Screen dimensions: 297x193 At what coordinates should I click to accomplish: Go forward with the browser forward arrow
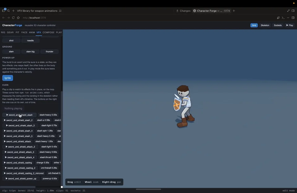8,18
